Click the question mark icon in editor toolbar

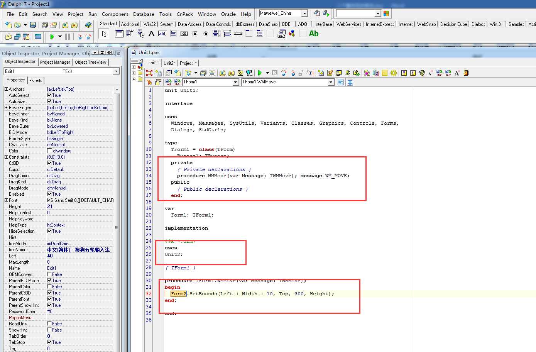pyautogui.click(x=404, y=73)
